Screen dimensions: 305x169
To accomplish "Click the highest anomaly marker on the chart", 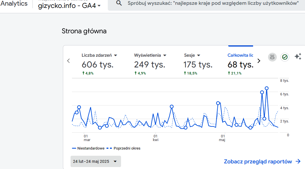I will pyautogui.click(x=267, y=88).
